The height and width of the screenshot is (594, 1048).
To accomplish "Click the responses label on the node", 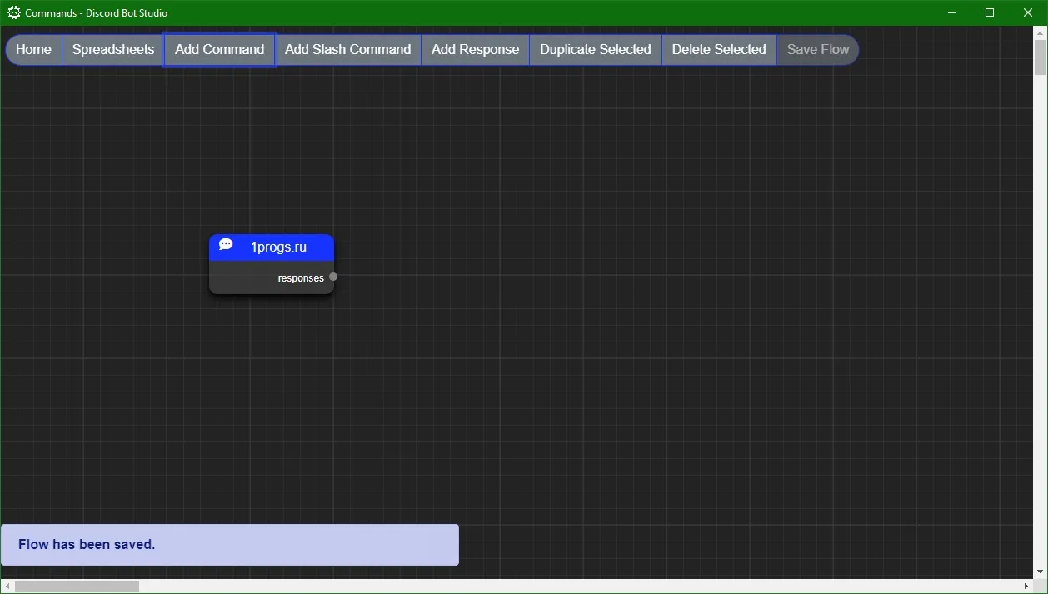I will (301, 278).
